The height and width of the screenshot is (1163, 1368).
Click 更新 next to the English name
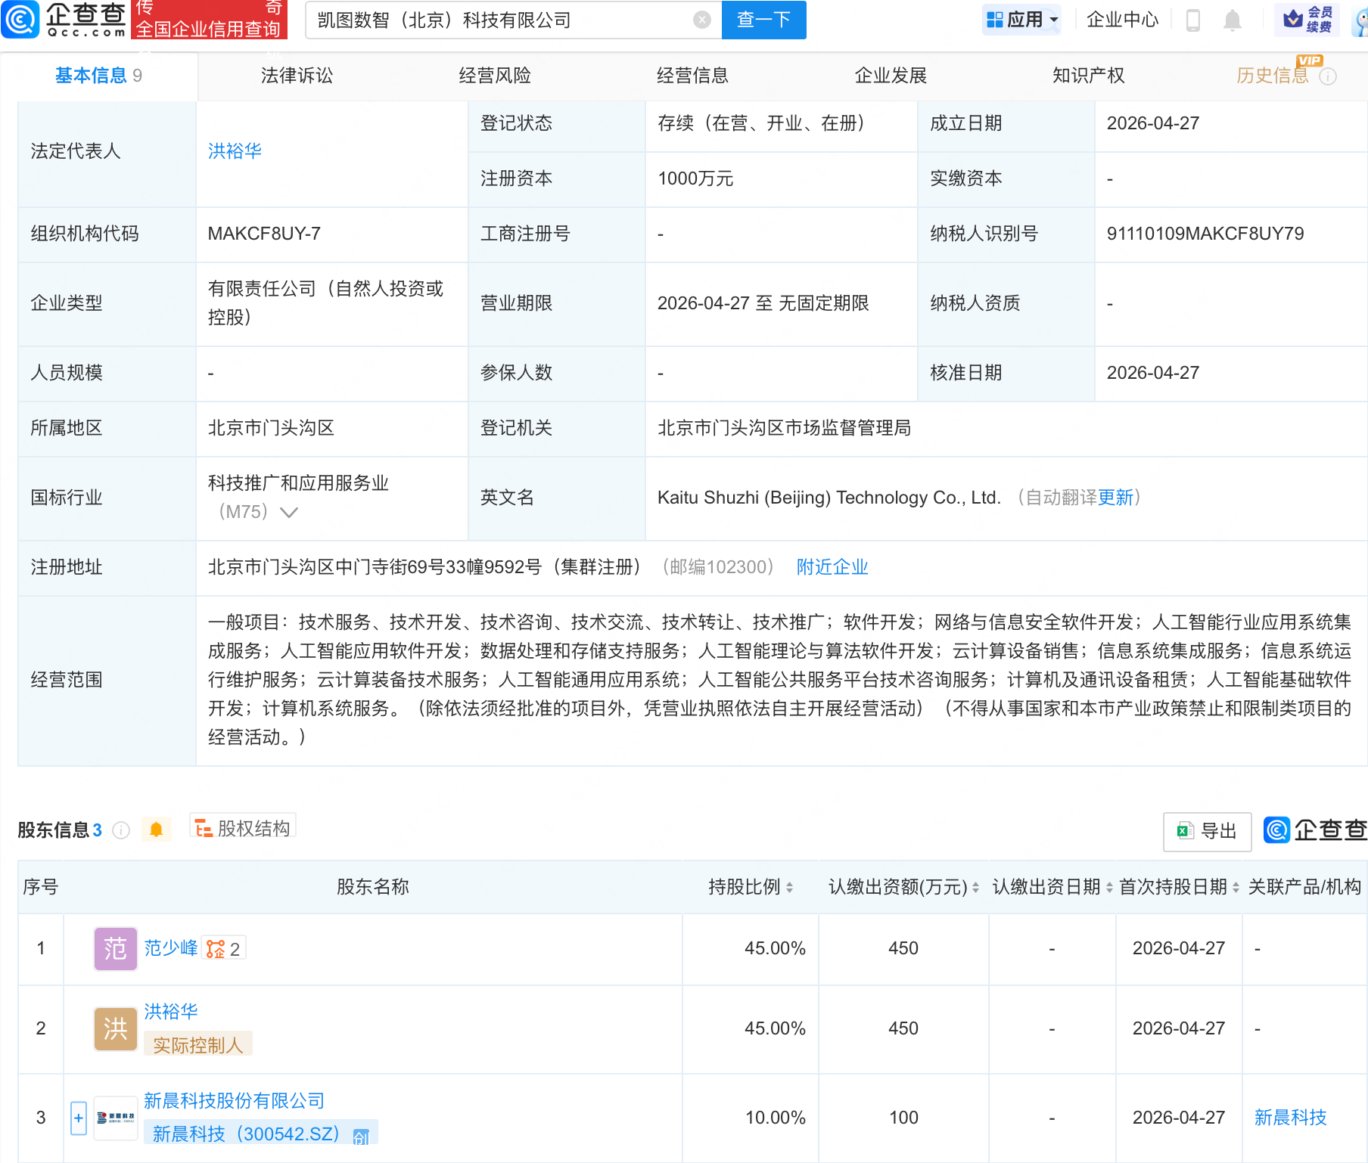1115,498
